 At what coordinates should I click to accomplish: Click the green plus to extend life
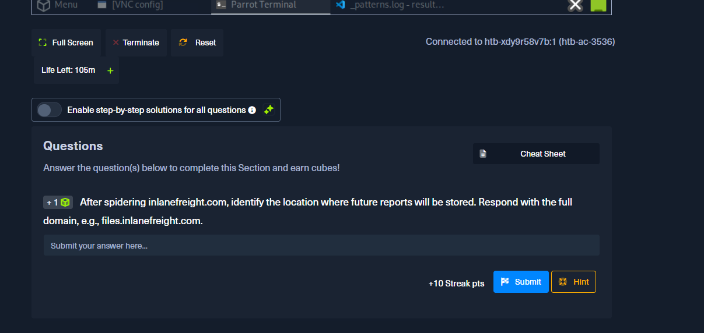tap(110, 70)
